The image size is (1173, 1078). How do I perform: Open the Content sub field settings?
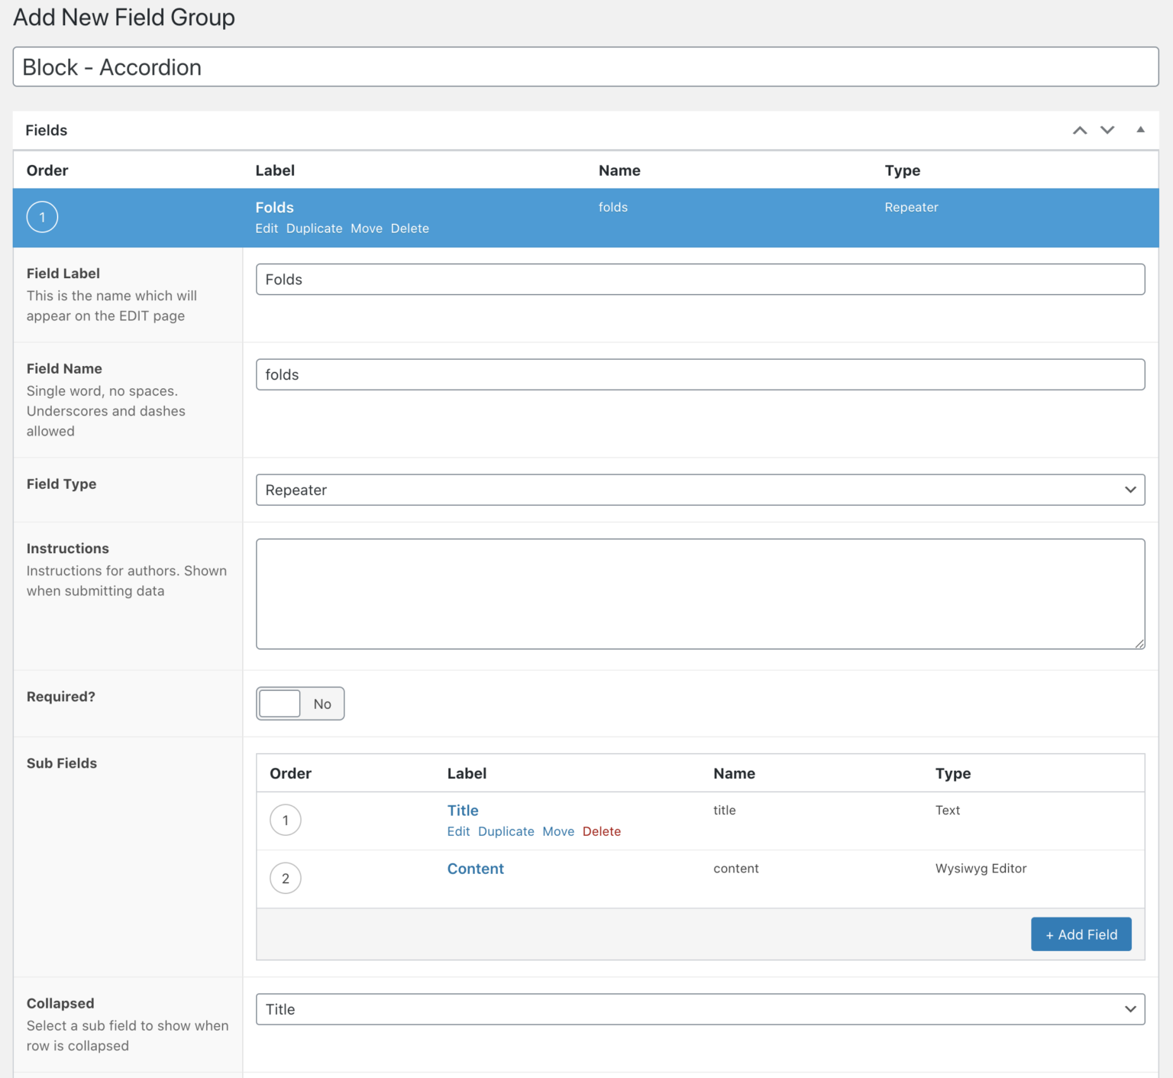click(x=475, y=868)
